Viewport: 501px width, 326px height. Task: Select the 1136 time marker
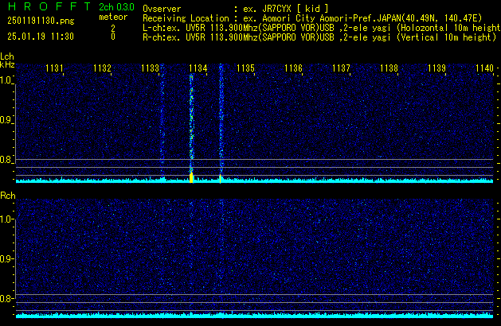[x=293, y=68]
